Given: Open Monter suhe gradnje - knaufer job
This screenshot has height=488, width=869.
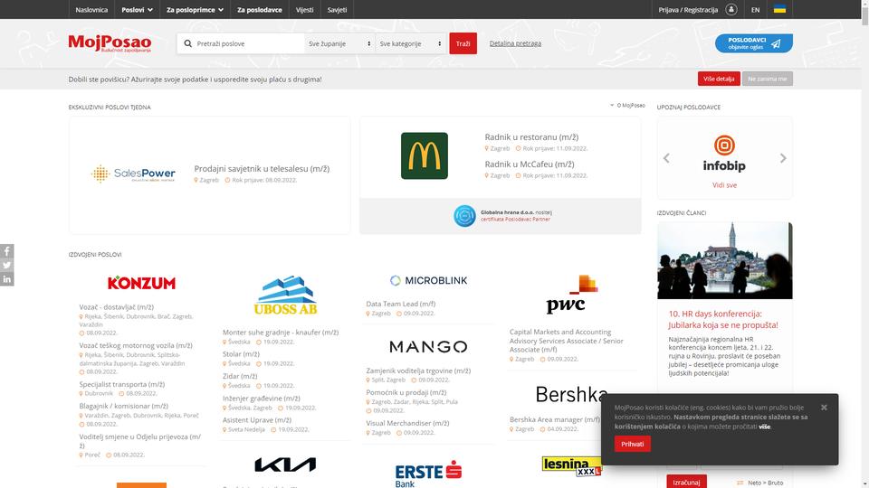Looking at the screenshot, I should (x=281, y=333).
